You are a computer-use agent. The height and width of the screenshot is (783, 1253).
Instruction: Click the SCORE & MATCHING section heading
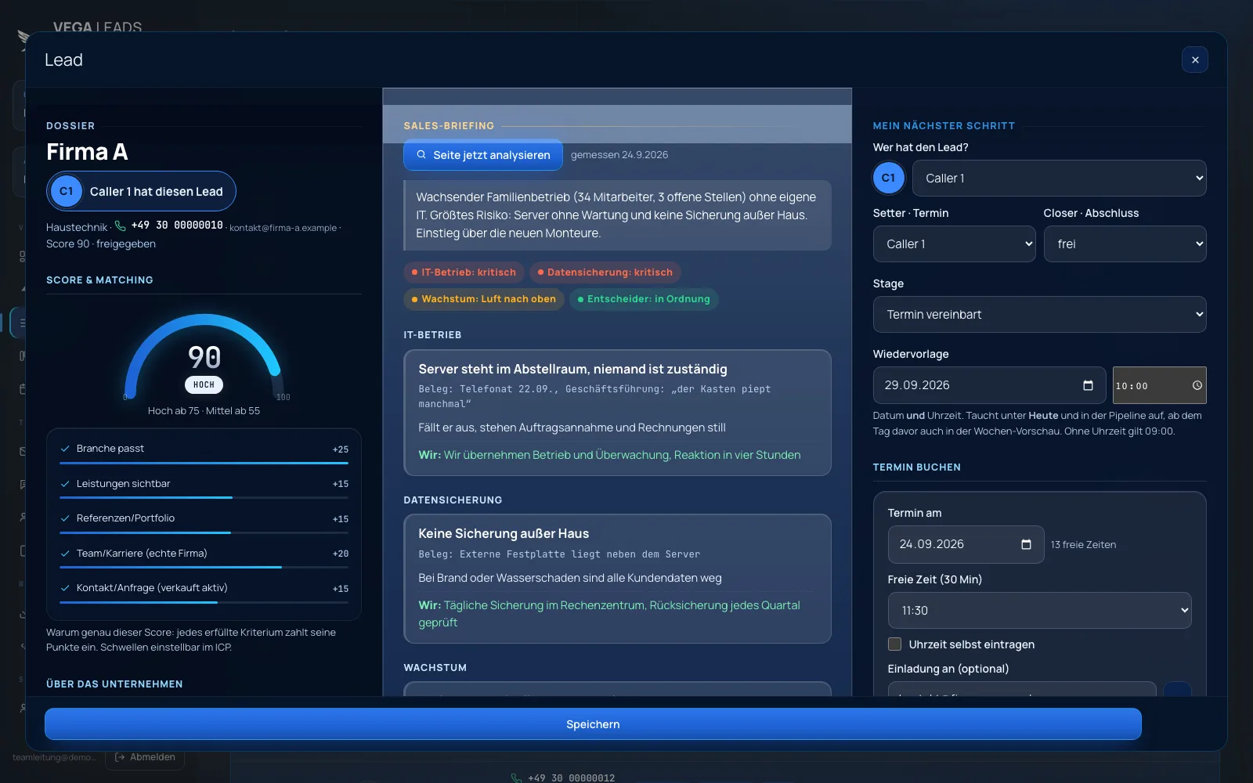(99, 280)
